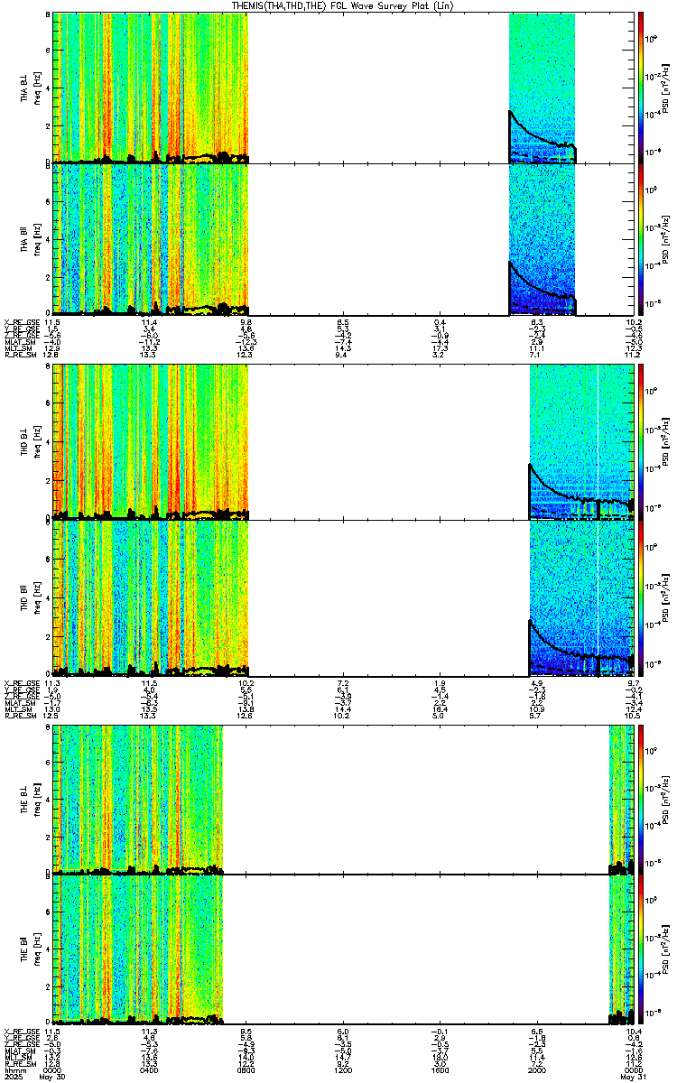This screenshot has height=1083, width=677.
Task: Click the THA B∥ spectrogram color bar
Action: [x=641, y=239]
